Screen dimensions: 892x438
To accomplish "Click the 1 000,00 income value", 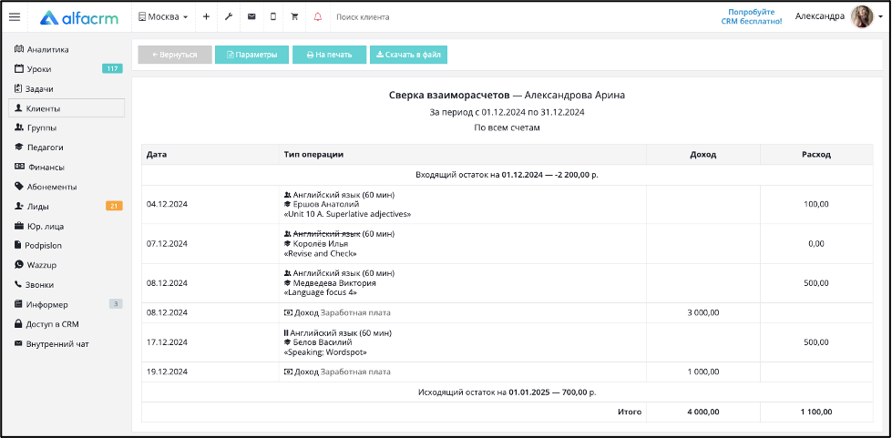I will pos(703,372).
